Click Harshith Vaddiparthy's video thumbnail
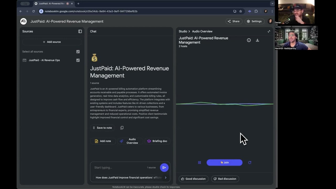The image size is (336, 189). tap(296, 38)
